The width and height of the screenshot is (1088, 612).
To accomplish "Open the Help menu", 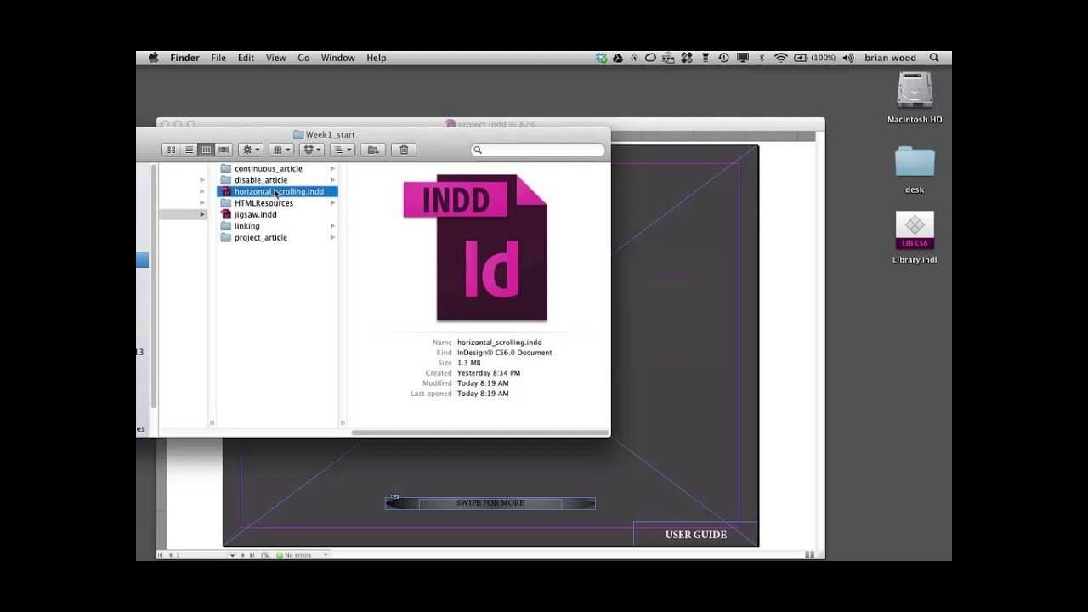I will click(377, 58).
